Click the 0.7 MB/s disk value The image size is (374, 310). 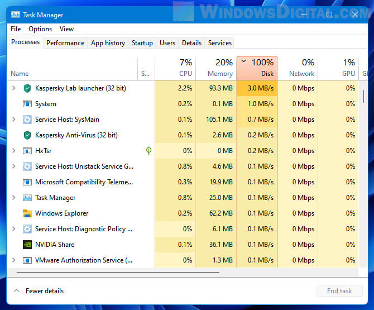261,120
